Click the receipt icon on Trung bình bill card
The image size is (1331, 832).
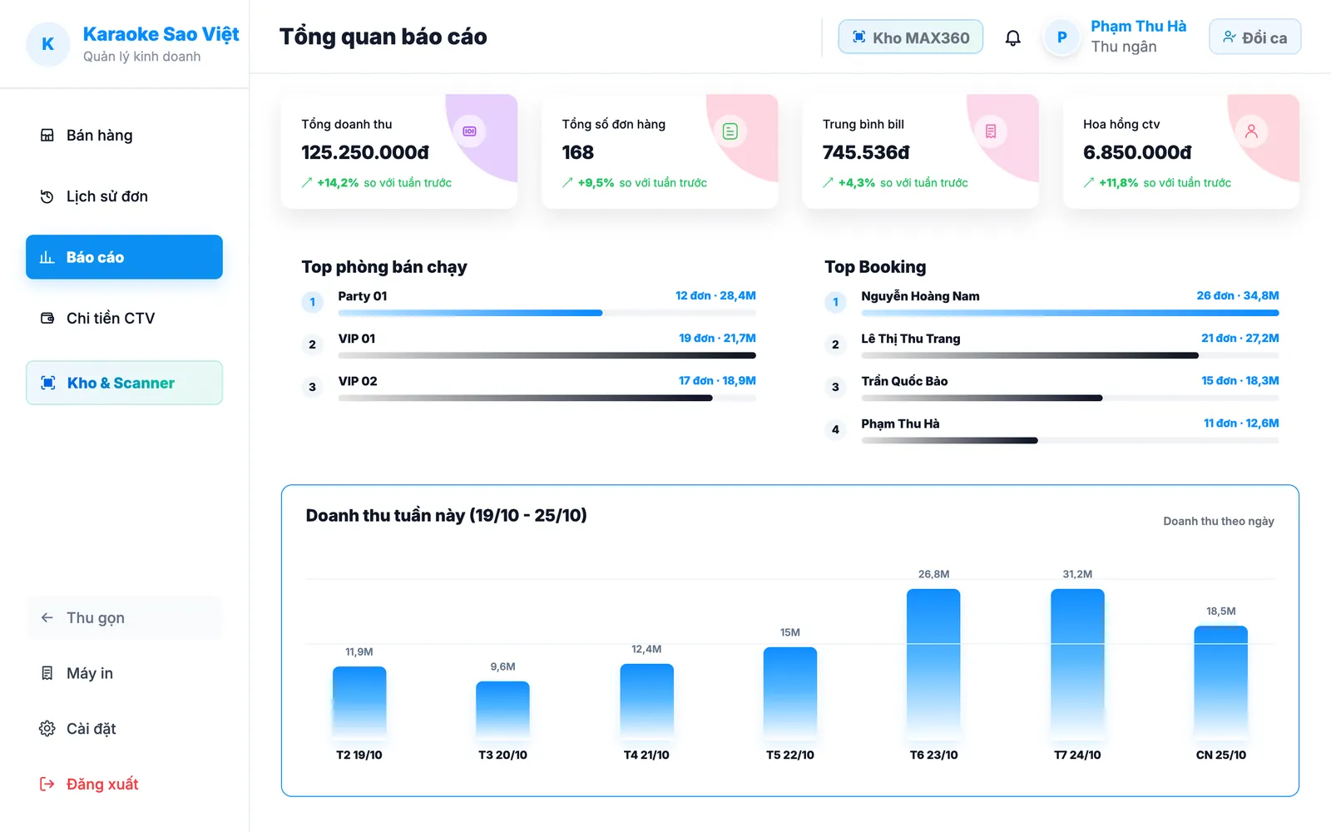pos(990,131)
